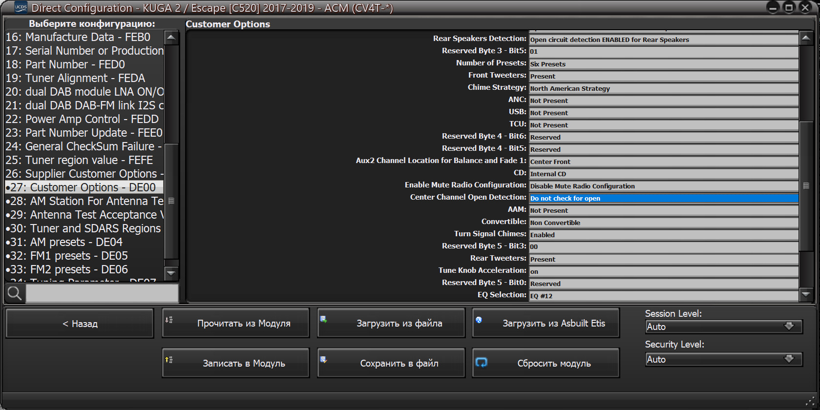Select 21: dual DAB DAB-FM link item
Screen dimensions: 820x410
click(x=84, y=105)
